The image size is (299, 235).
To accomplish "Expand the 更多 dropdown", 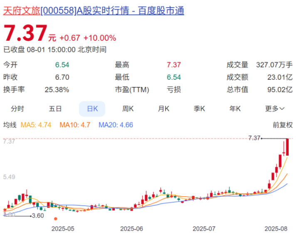I will tap(274, 109).
